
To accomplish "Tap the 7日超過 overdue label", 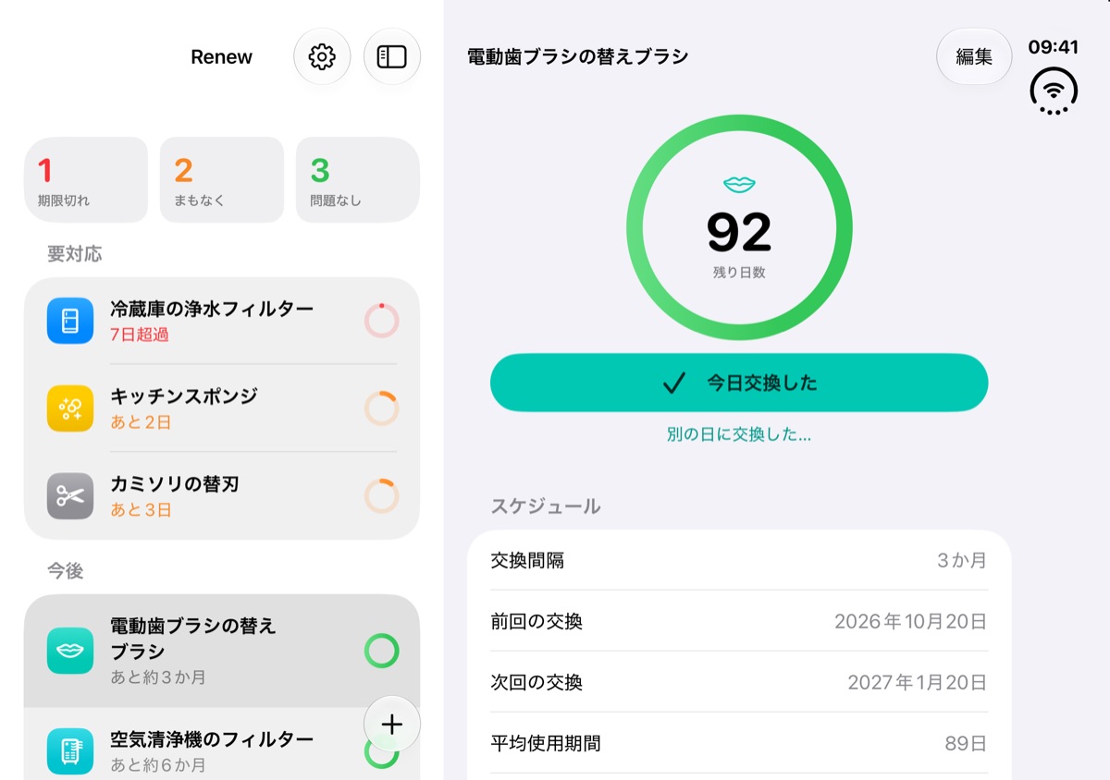I will (140, 335).
